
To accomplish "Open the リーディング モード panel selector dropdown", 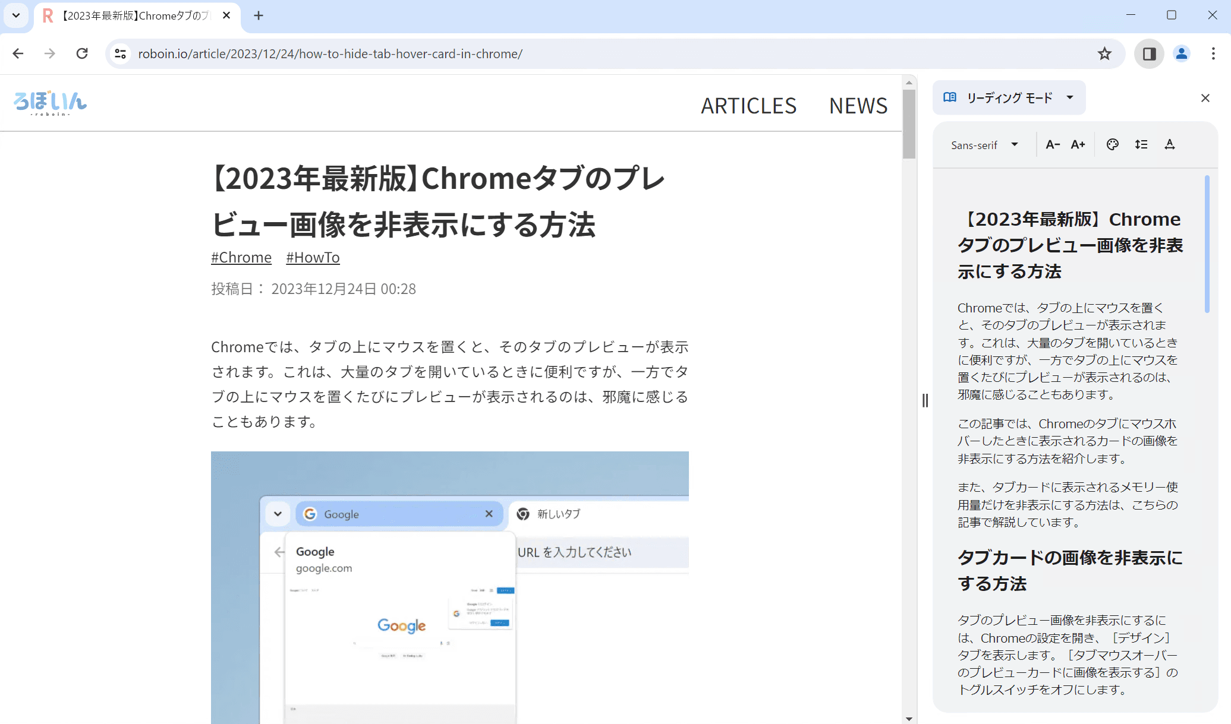I will tap(1009, 97).
